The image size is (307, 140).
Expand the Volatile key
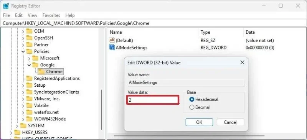pyautogui.click(x=23, y=105)
